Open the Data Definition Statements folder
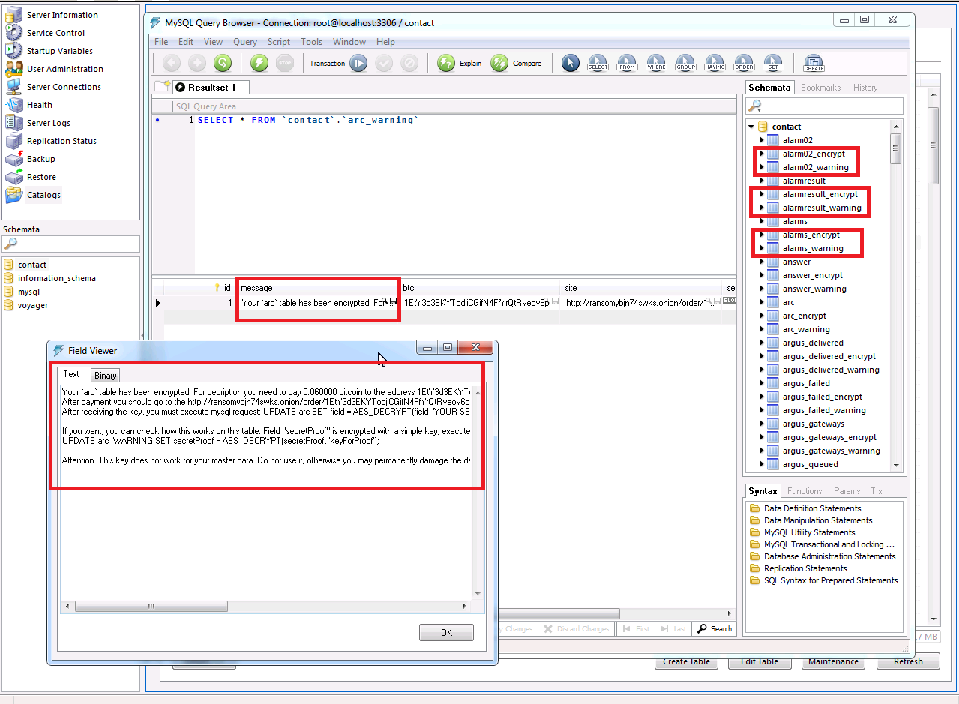The width and height of the screenshot is (959, 704). [x=812, y=508]
